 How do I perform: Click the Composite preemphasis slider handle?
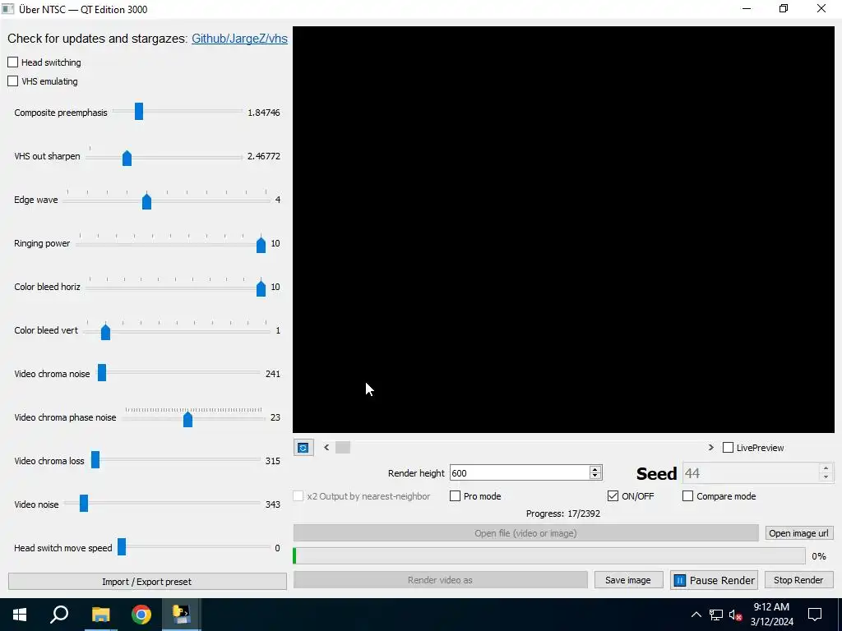click(x=139, y=112)
